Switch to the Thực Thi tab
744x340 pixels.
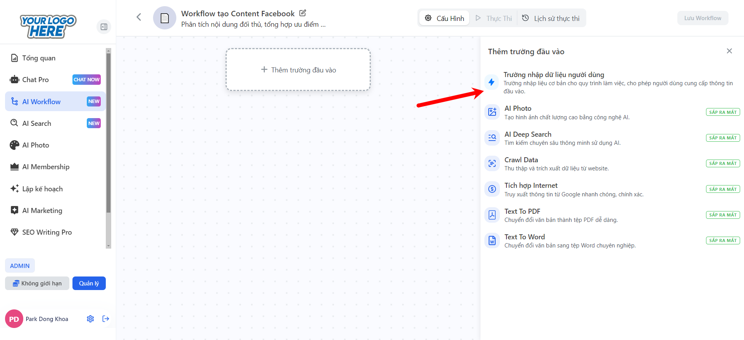(x=493, y=18)
